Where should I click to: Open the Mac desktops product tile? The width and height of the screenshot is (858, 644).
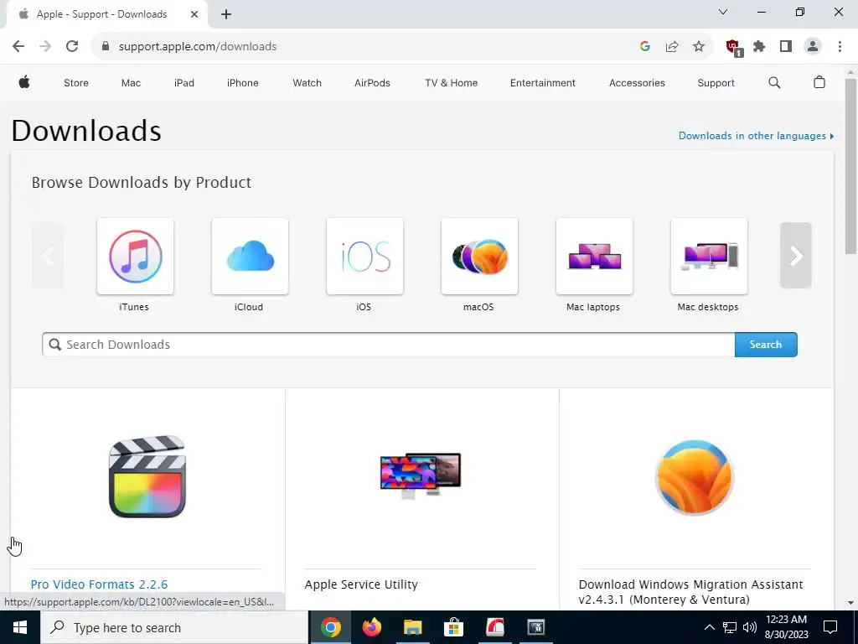pos(709,257)
